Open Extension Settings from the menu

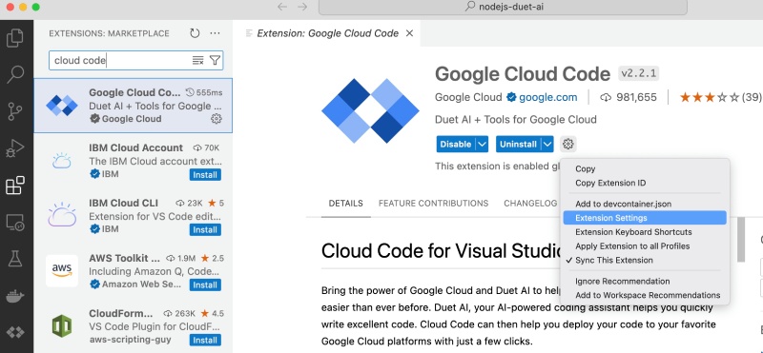(x=645, y=218)
